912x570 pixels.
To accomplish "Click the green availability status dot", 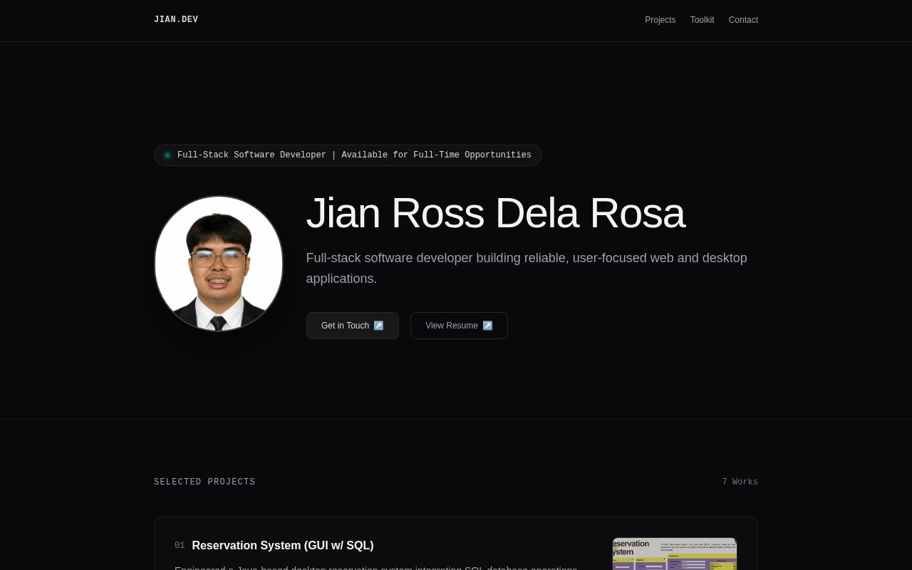I will (167, 155).
